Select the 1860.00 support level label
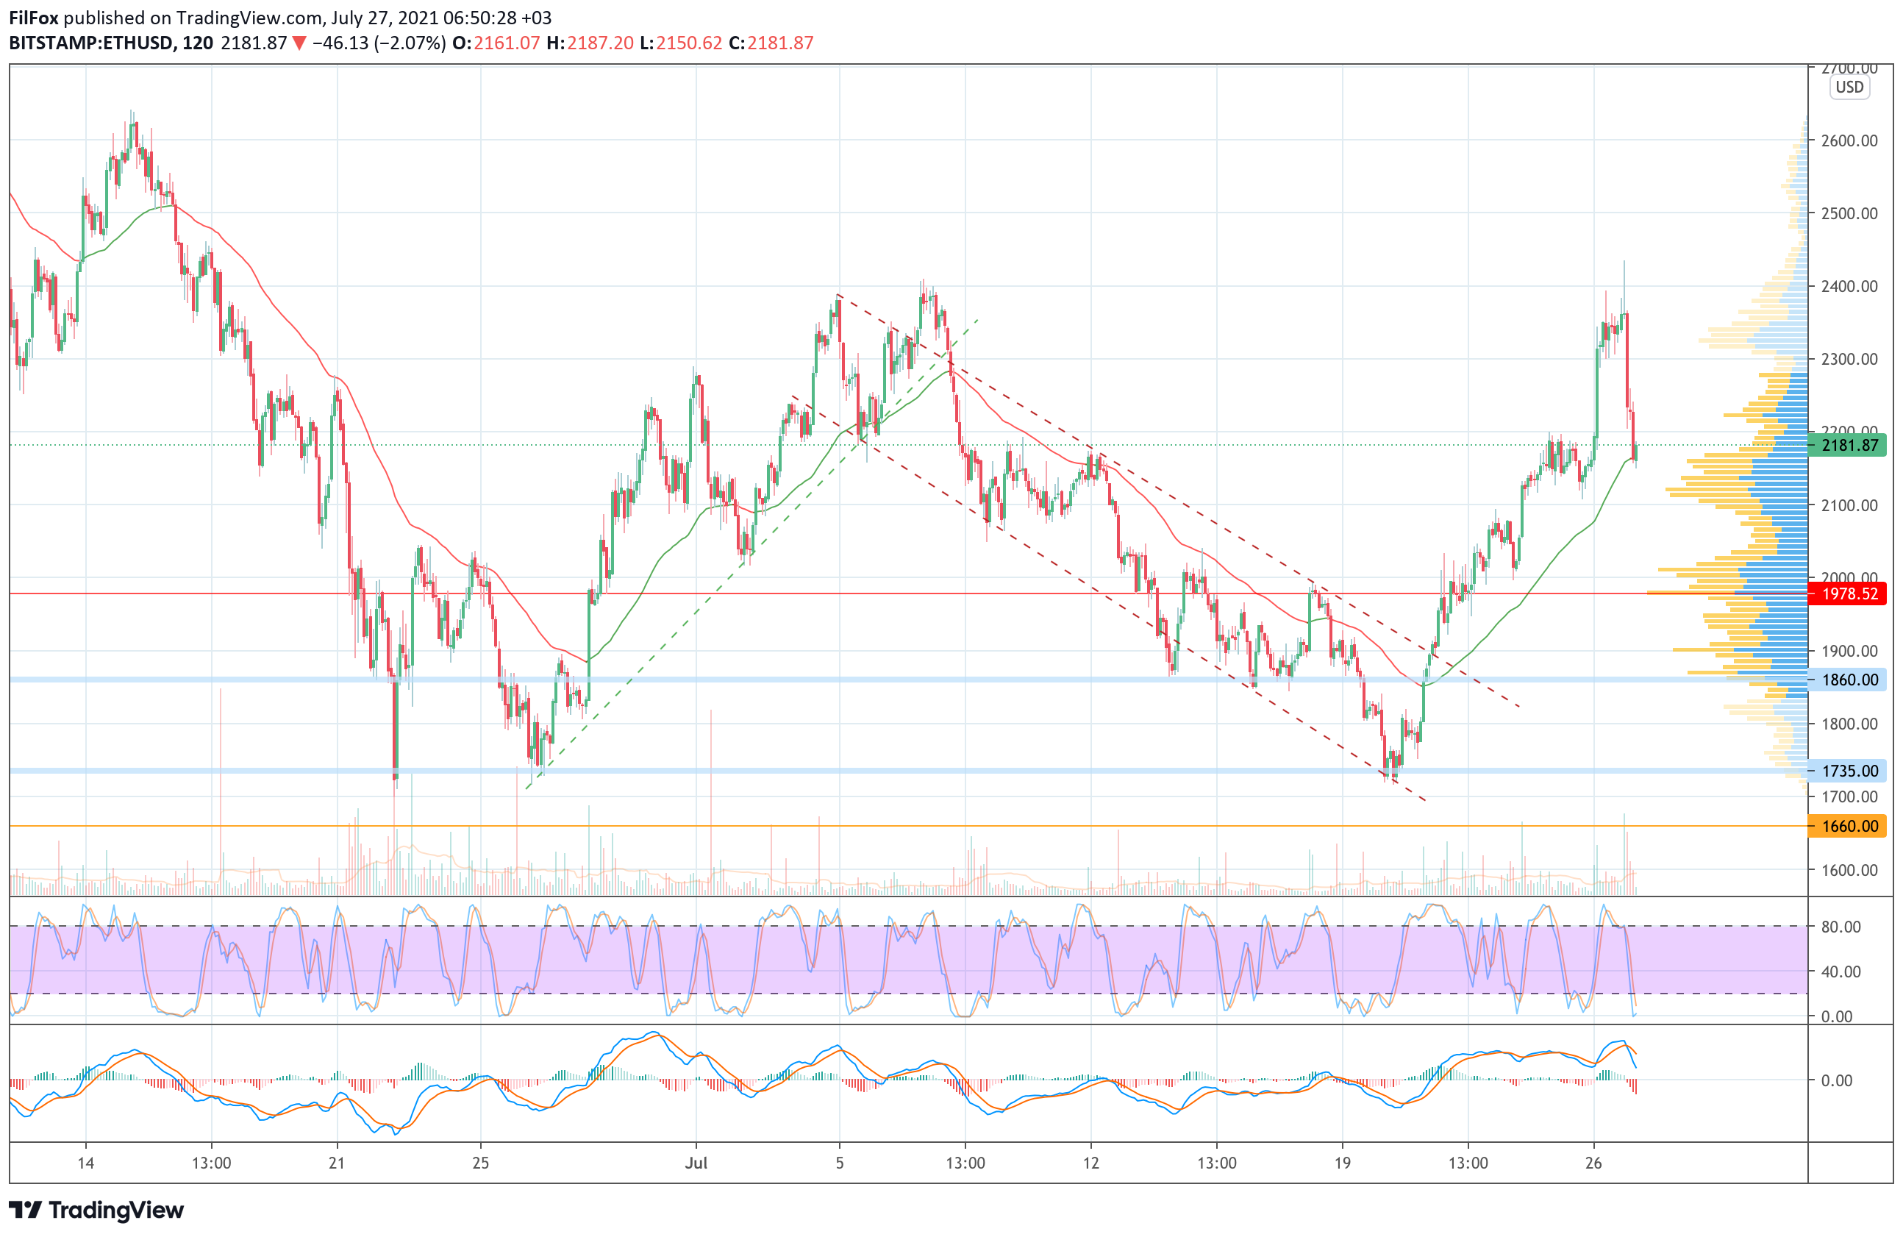1903x1237 pixels. coord(1849,680)
